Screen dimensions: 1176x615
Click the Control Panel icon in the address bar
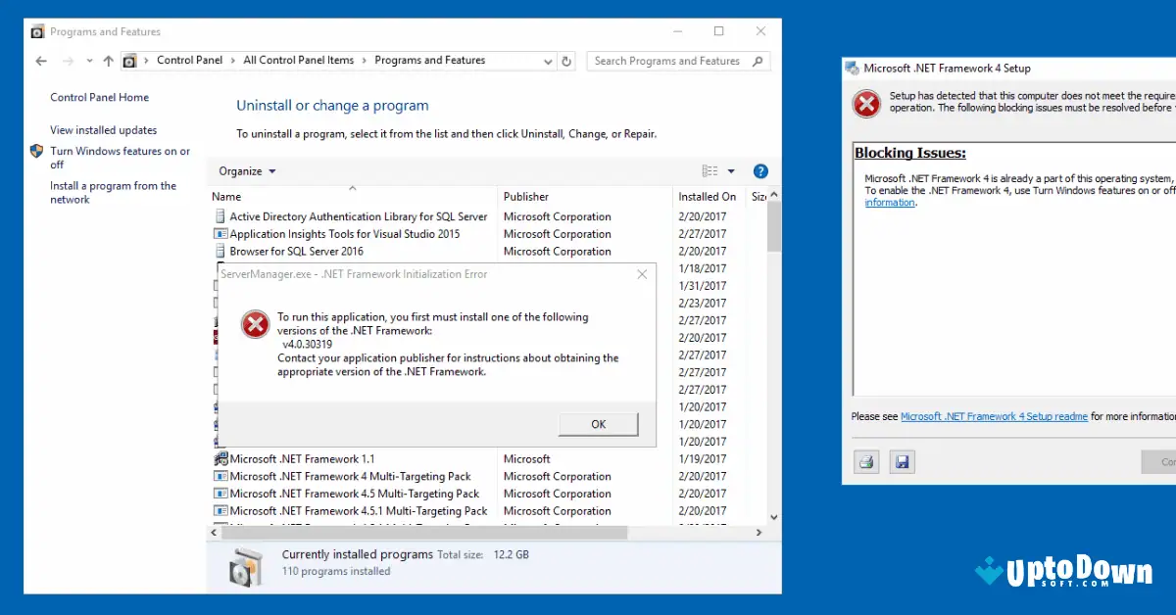click(x=130, y=60)
